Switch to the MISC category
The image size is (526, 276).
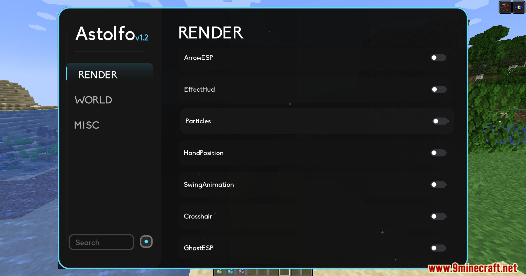coord(87,125)
